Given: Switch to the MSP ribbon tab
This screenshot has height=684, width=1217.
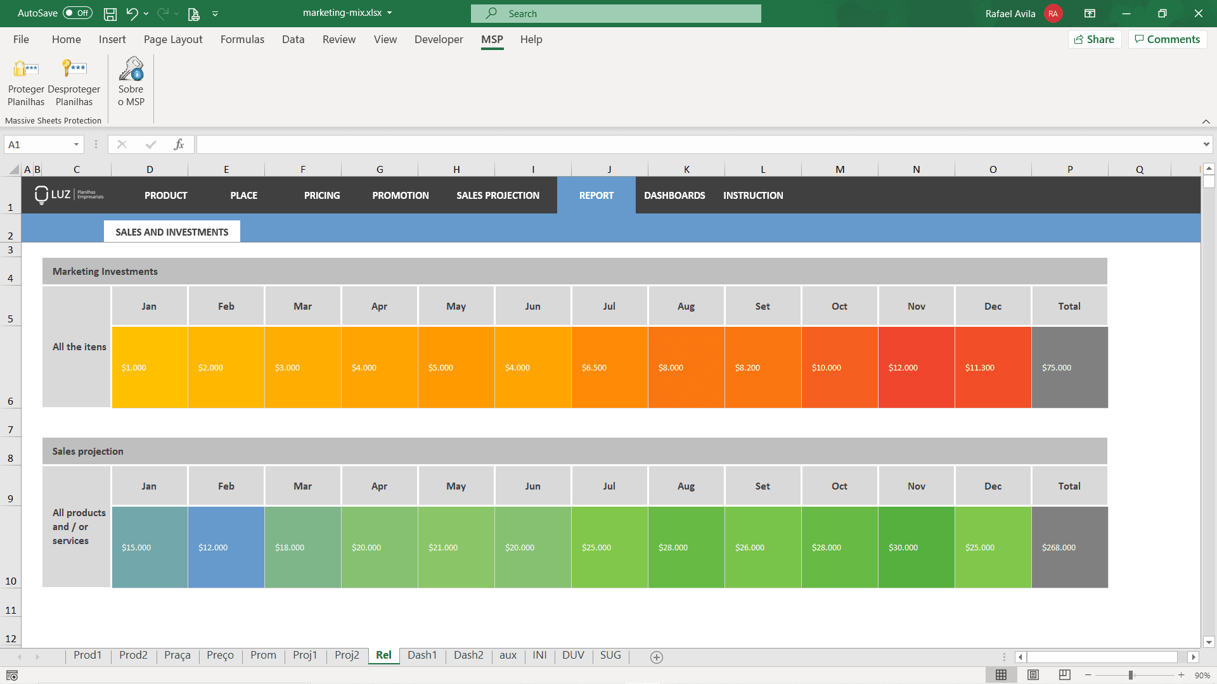Looking at the screenshot, I should click(x=492, y=39).
